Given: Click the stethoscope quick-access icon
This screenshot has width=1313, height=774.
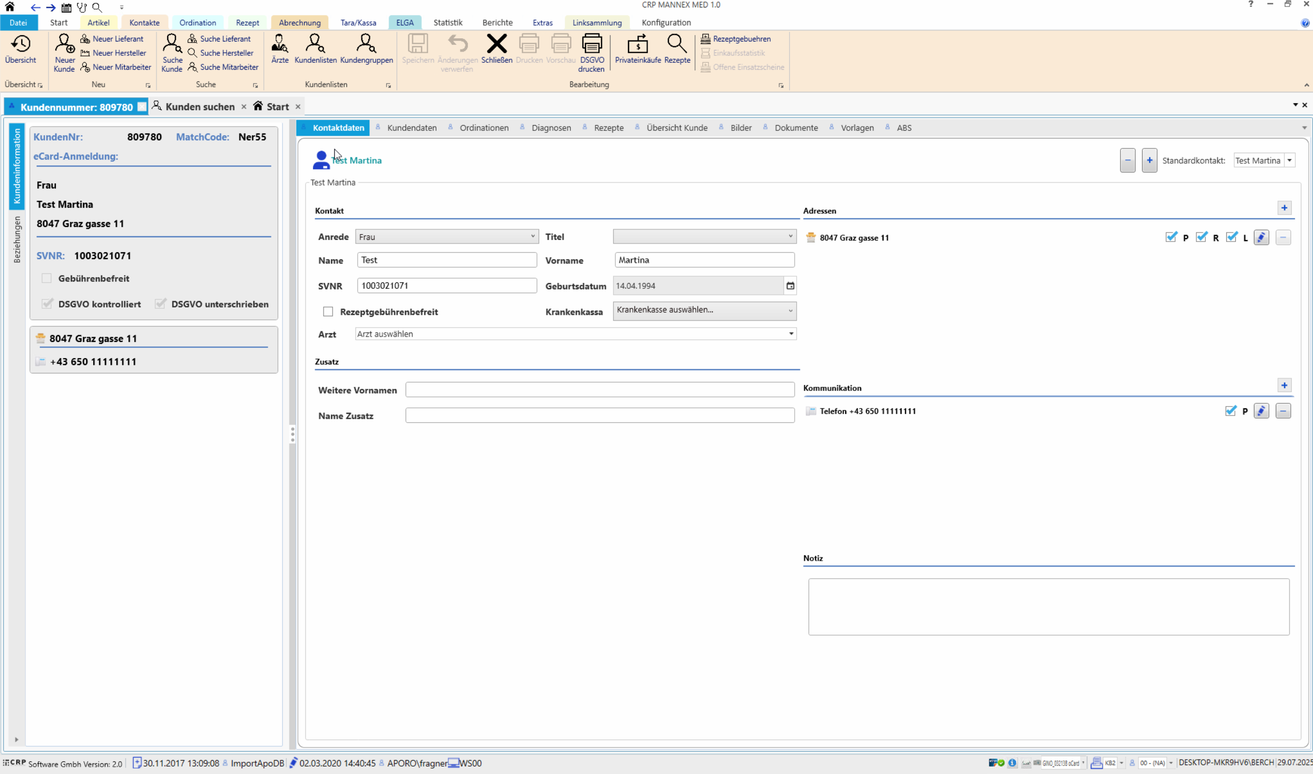Looking at the screenshot, I should click(x=82, y=7).
